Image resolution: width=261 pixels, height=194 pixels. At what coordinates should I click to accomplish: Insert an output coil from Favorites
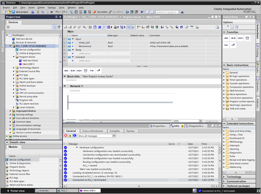[240, 38]
